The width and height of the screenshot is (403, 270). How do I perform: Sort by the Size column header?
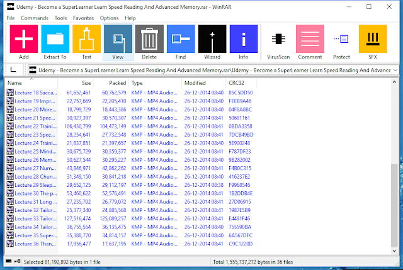pos(76,83)
